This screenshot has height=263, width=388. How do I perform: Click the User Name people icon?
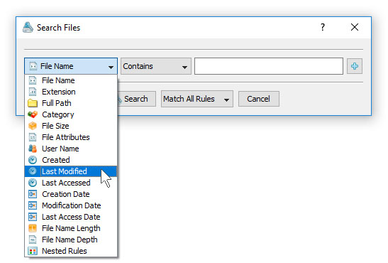click(33, 149)
